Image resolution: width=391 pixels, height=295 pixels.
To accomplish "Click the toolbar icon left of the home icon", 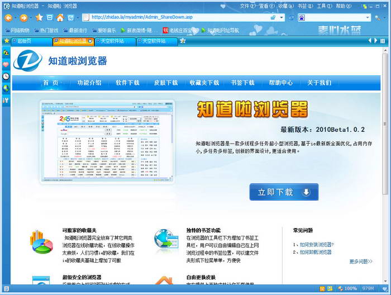I will (x=50, y=17).
